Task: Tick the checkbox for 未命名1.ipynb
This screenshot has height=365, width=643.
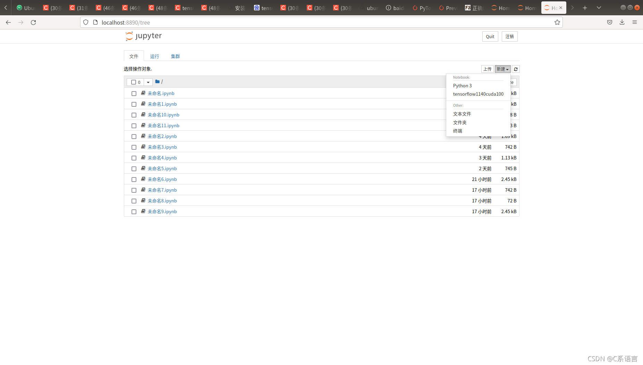Action: [x=134, y=104]
